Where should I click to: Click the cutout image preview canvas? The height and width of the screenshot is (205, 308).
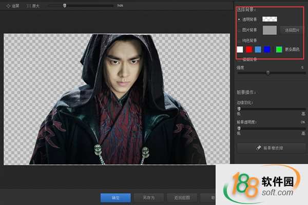(x=117, y=99)
